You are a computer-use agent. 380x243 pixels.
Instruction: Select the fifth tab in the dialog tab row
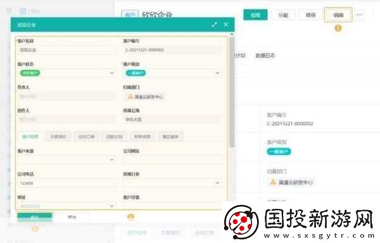coord(142,137)
